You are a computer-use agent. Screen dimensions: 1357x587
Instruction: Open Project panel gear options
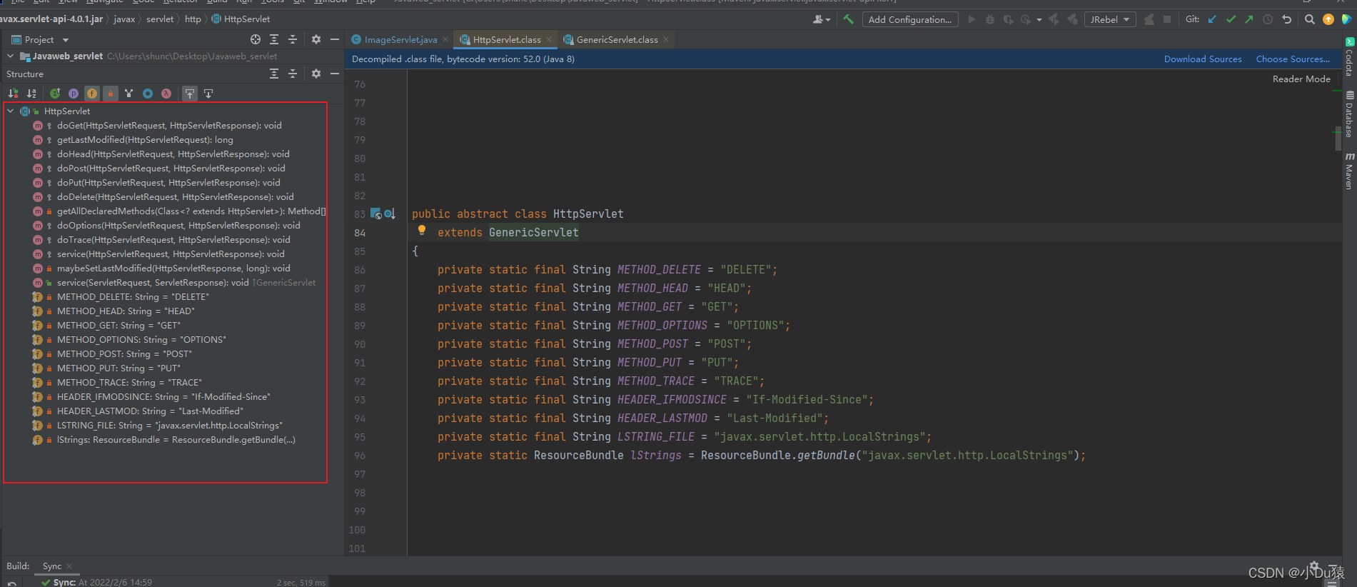pyautogui.click(x=316, y=39)
